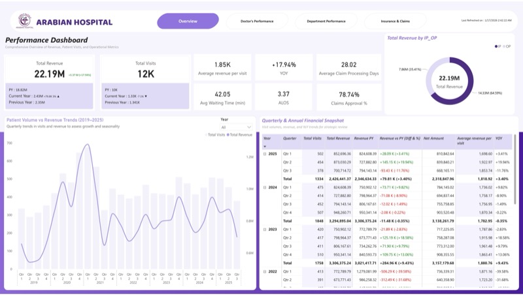Click the +145.15 K (+19.94%) cell
The image size is (523, 296).
pos(396,162)
